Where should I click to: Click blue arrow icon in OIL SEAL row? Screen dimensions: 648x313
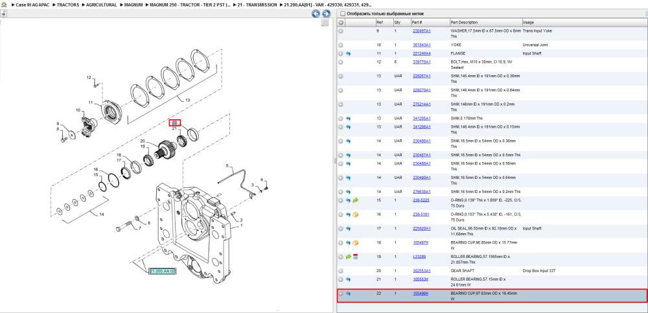(x=348, y=229)
